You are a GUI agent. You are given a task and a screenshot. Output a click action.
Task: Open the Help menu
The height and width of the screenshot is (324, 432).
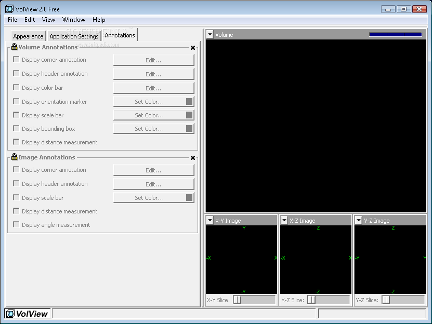(x=99, y=20)
